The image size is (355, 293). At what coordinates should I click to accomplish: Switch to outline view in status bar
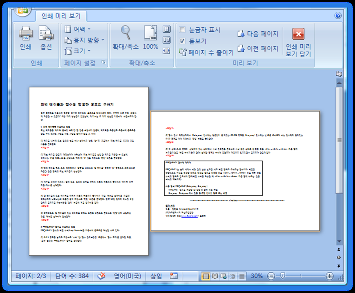click(x=233, y=276)
